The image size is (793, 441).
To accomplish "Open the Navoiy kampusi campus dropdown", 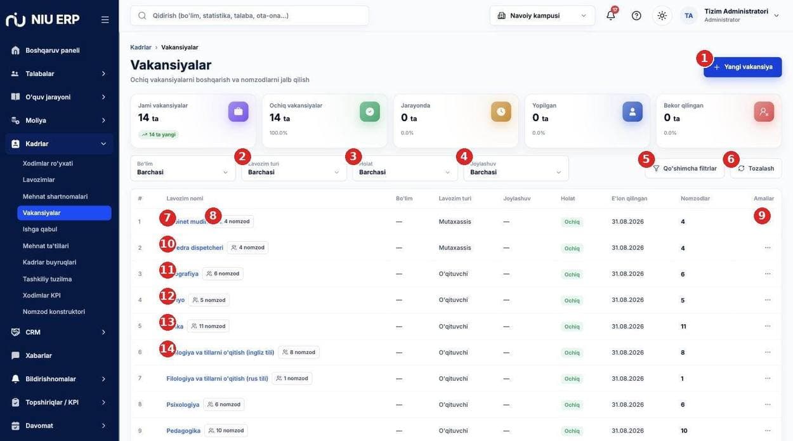I will [542, 15].
